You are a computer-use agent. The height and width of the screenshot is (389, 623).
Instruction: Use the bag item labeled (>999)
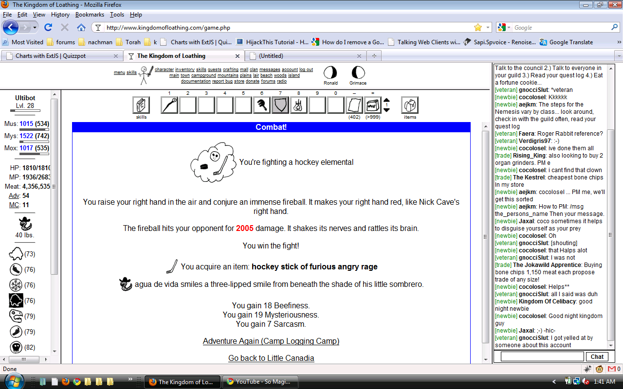pos(373,105)
